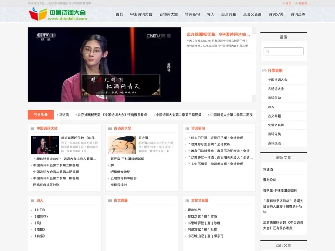This screenshot has height=251, width=335.
Task: Open 将进酒 in 最新文章 sidebar
Action: coord(268,170)
